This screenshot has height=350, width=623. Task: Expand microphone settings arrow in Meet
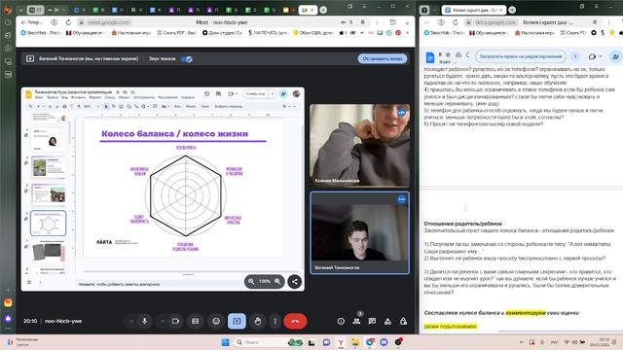tap(131, 321)
